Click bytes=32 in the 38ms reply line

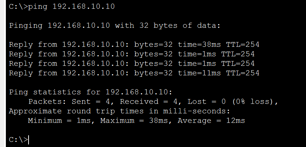pyautogui.click(x=153, y=45)
